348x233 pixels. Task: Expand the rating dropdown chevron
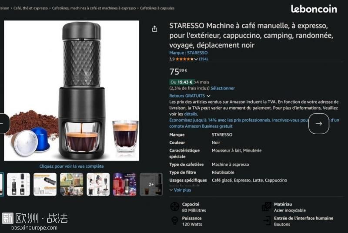pyautogui.click(x=196, y=59)
